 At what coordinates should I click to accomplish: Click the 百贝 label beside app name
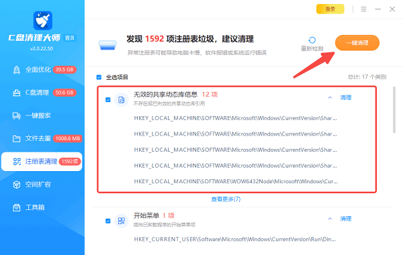tap(70, 38)
